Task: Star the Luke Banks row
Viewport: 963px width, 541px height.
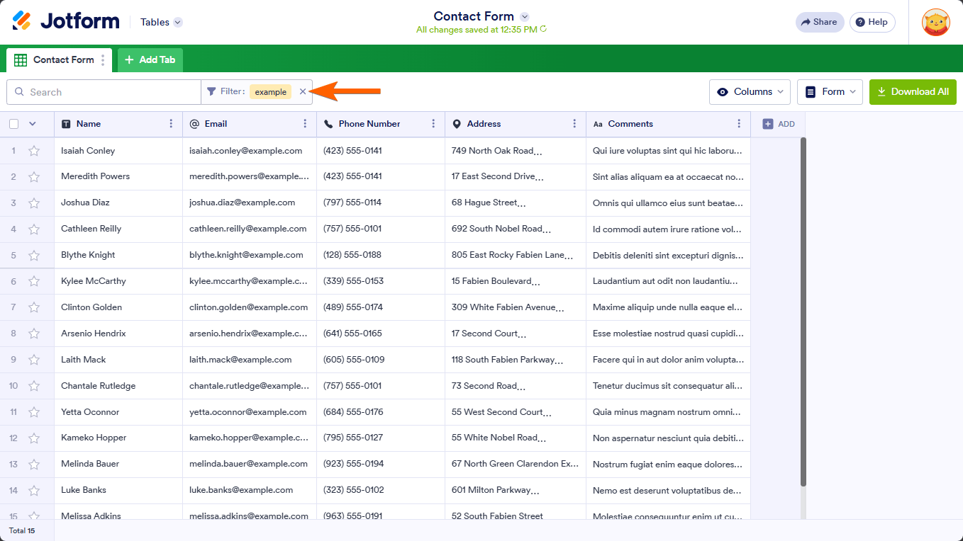Action: tap(34, 491)
